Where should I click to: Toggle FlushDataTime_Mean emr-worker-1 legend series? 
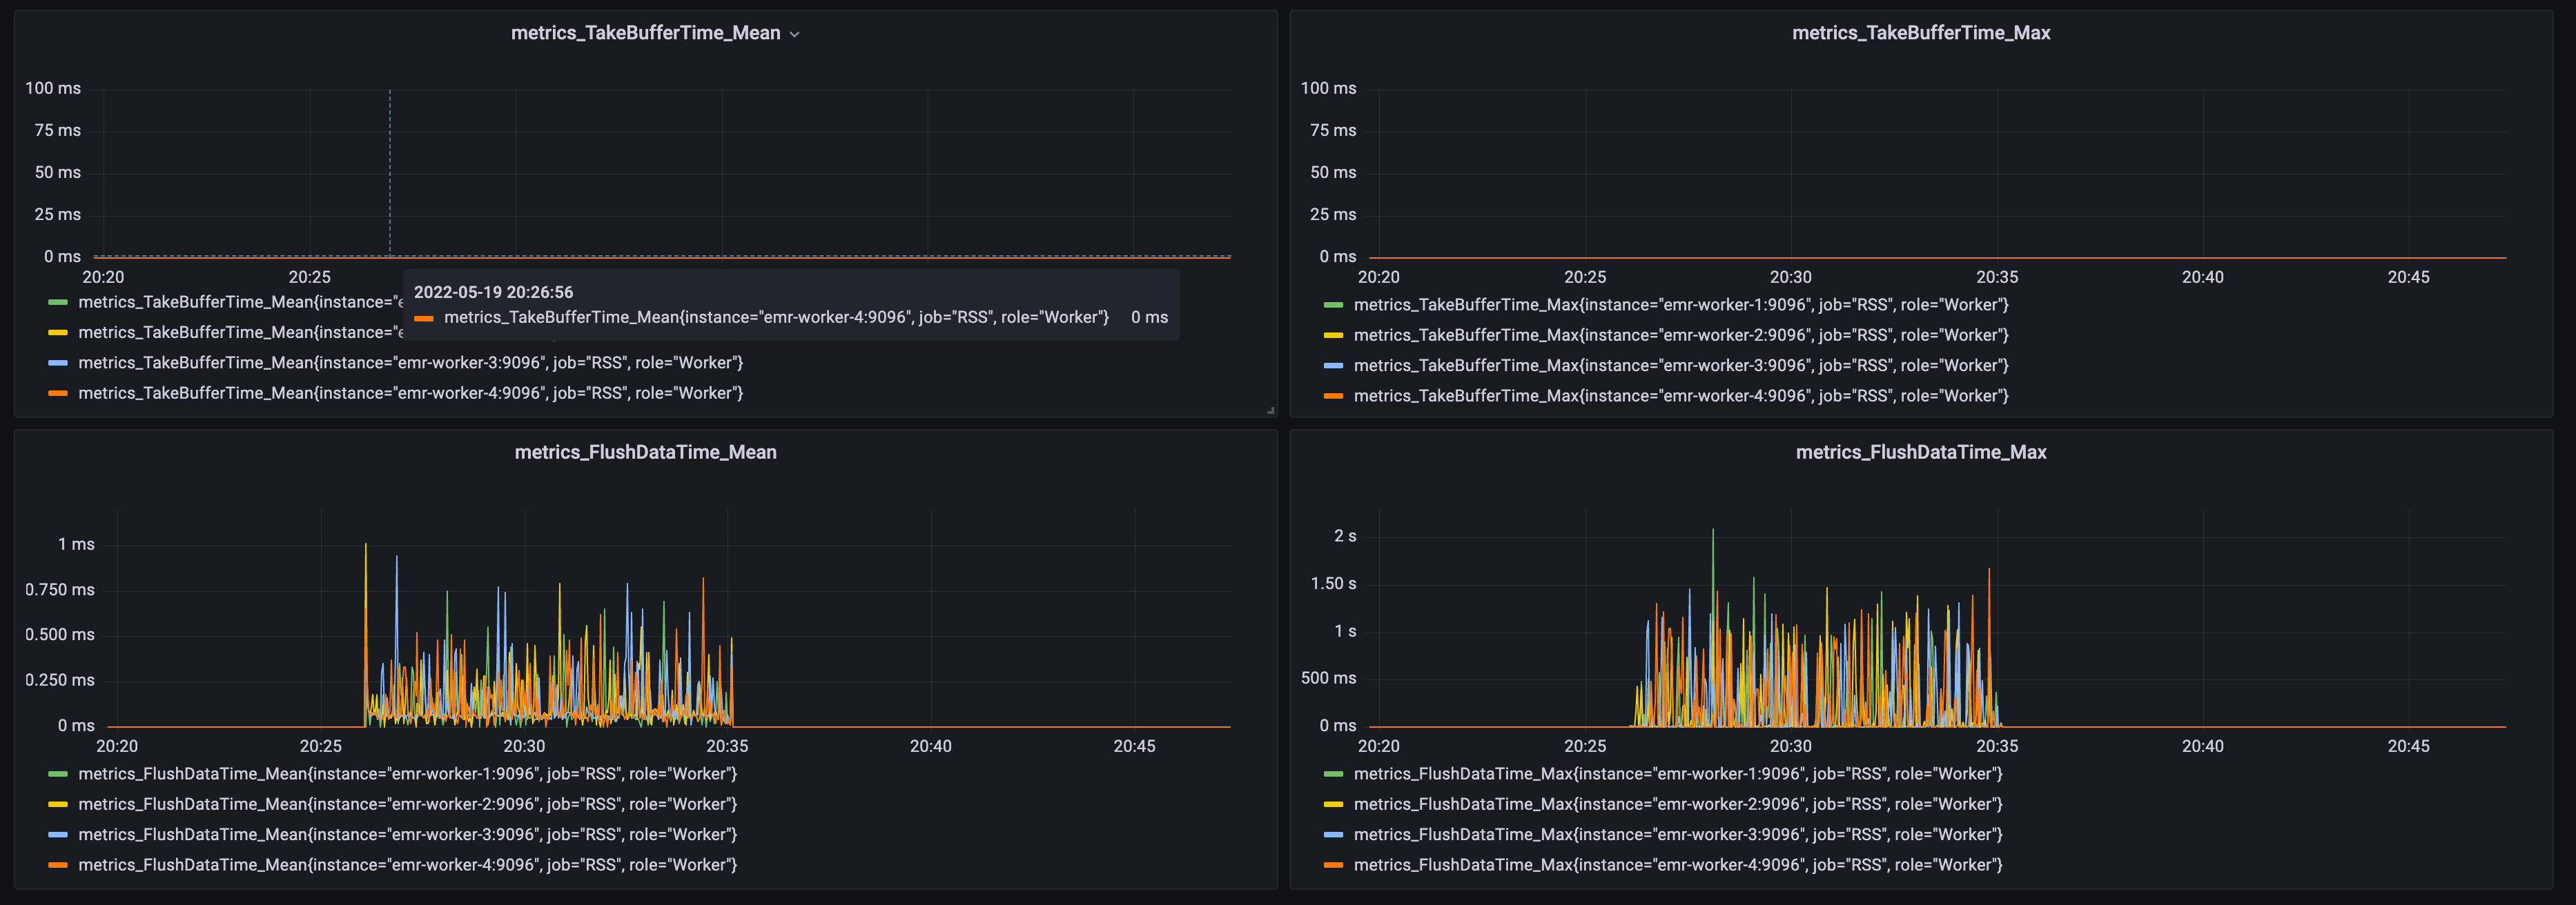pos(407,774)
